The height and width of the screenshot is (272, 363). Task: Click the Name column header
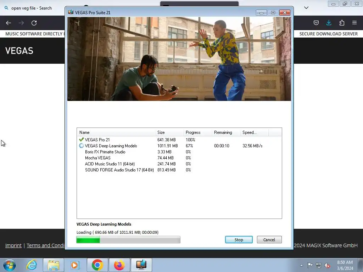pos(116,132)
